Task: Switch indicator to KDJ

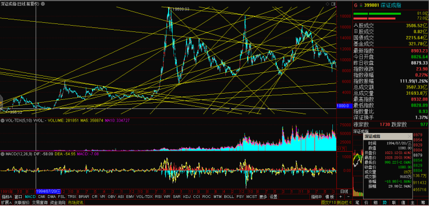Action: pyautogui.click(x=187, y=197)
